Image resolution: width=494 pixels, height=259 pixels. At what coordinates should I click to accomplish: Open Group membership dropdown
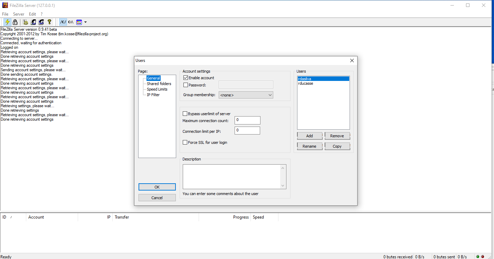click(x=246, y=95)
